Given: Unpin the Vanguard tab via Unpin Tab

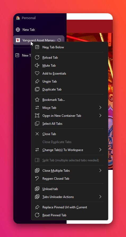Looking at the screenshot, I should point(70,81).
